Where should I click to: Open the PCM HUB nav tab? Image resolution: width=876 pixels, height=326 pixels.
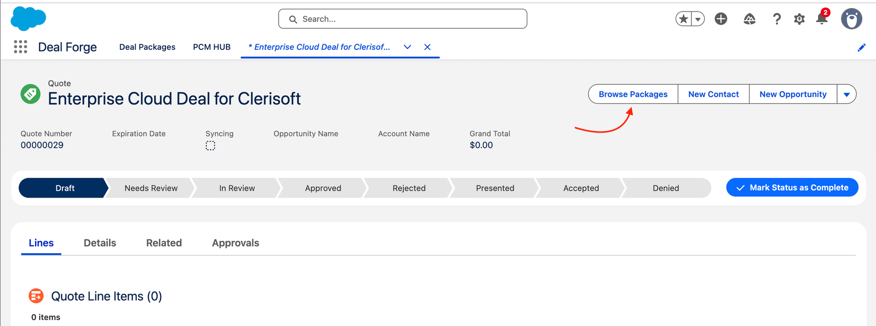click(212, 47)
